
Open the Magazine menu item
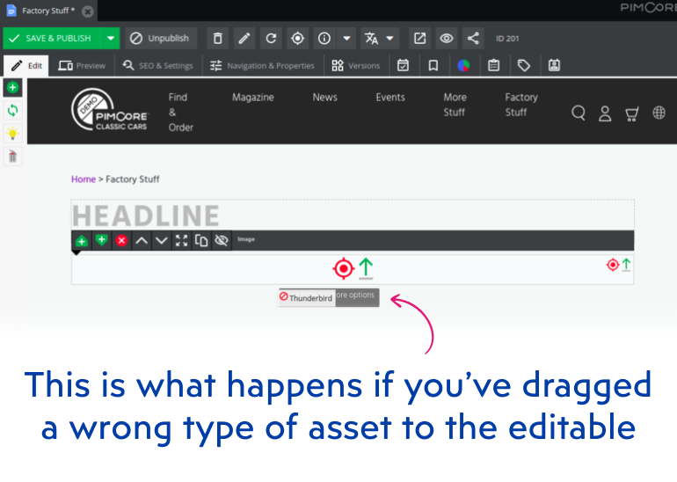[x=253, y=98]
